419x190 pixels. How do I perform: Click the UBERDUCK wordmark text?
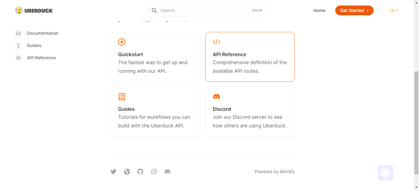[x=39, y=10]
